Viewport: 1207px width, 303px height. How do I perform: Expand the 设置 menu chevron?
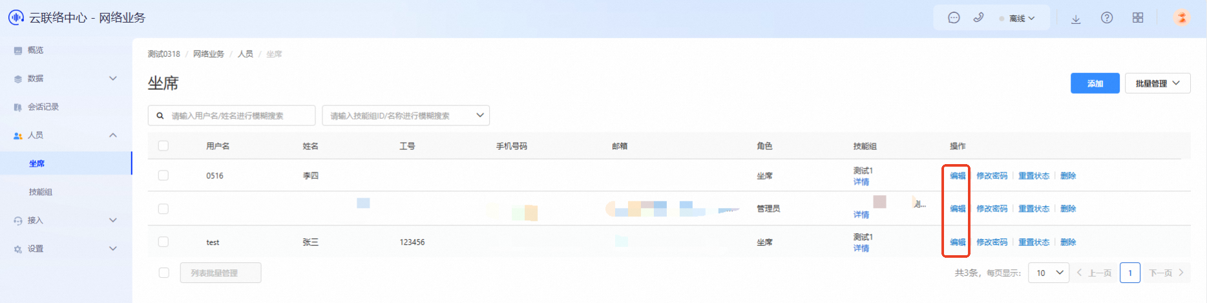(113, 249)
